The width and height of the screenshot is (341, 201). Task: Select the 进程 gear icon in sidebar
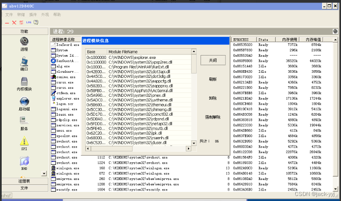tap(24, 41)
